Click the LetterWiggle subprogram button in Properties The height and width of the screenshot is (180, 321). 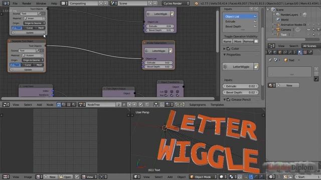coord(238,66)
